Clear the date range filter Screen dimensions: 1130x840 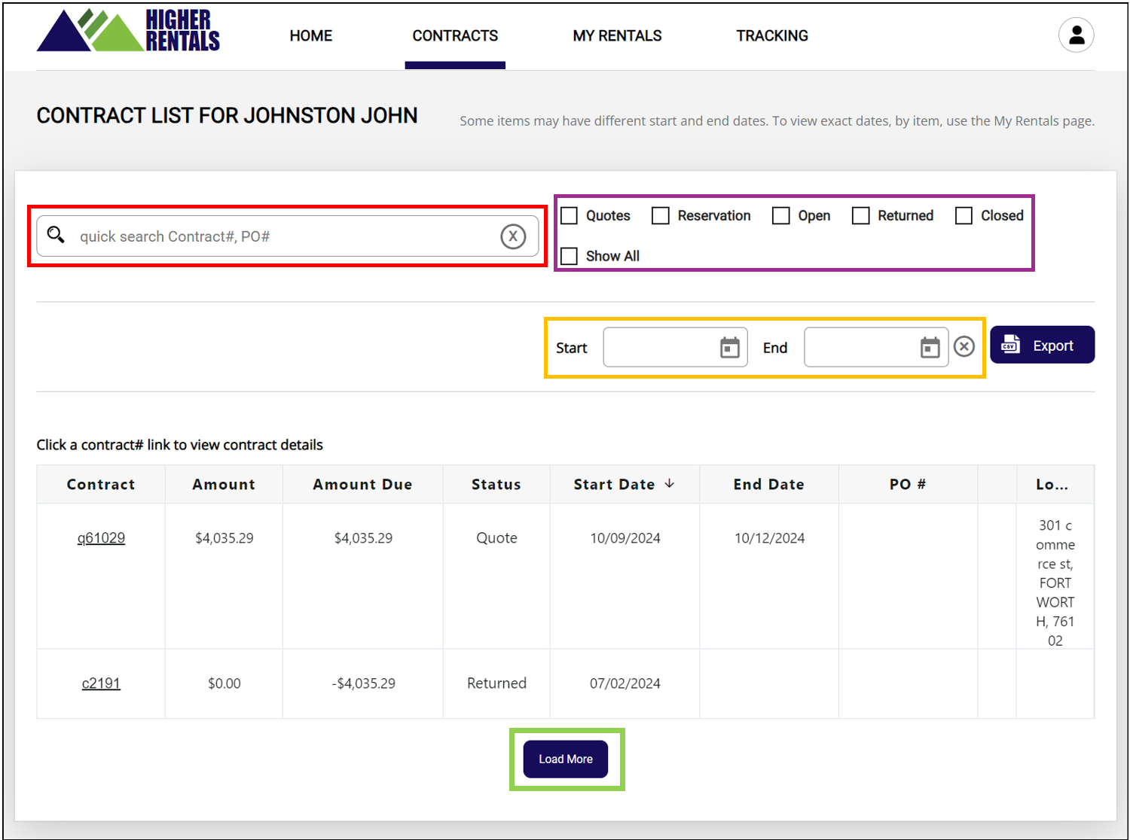[964, 346]
